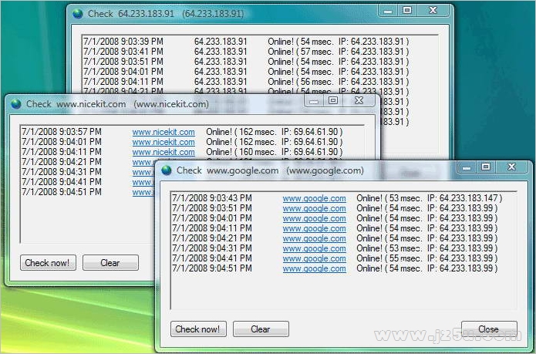Minimize the www.nicekit.com check window

click(314, 100)
